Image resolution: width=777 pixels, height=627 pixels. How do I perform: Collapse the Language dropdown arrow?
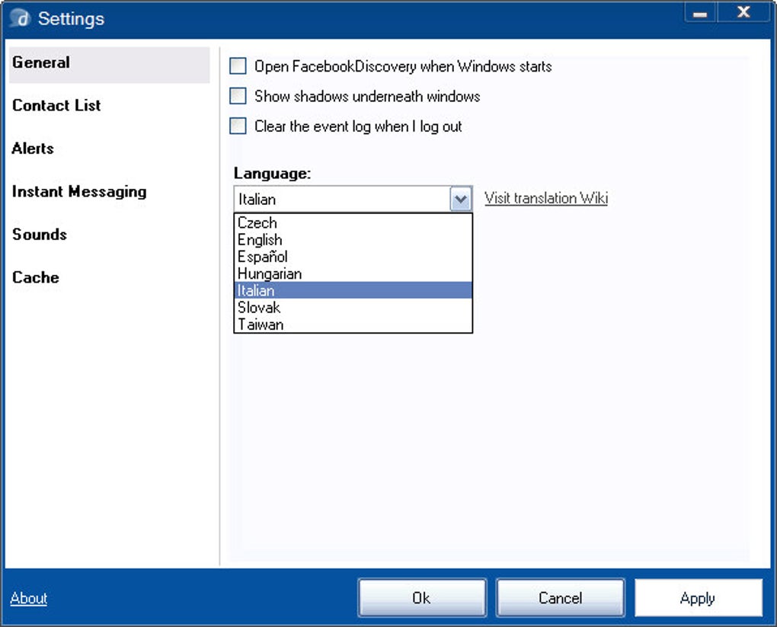pos(460,200)
